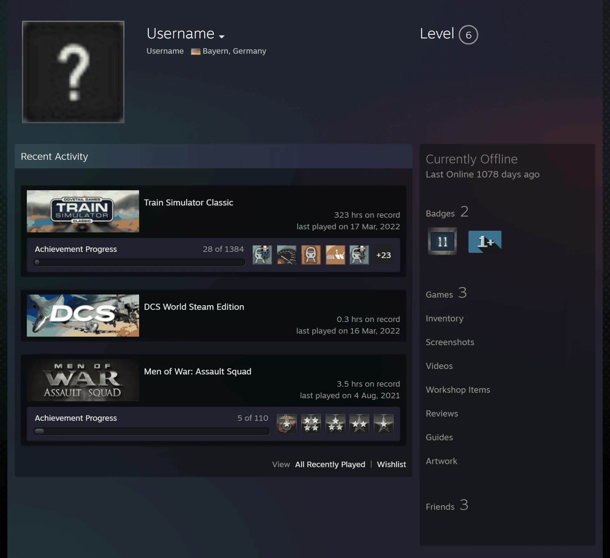Click the three-star achievement icon
This screenshot has width=610, height=558.
coord(335,424)
